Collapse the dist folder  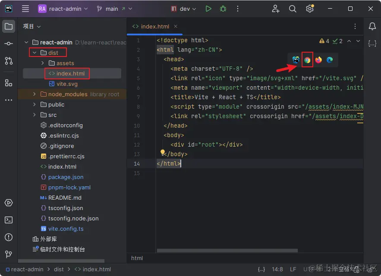click(x=35, y=53)
